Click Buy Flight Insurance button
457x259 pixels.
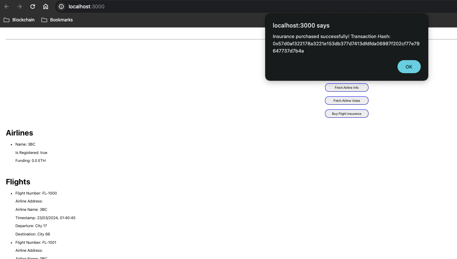pyautogui.click(x=346, y=114)
